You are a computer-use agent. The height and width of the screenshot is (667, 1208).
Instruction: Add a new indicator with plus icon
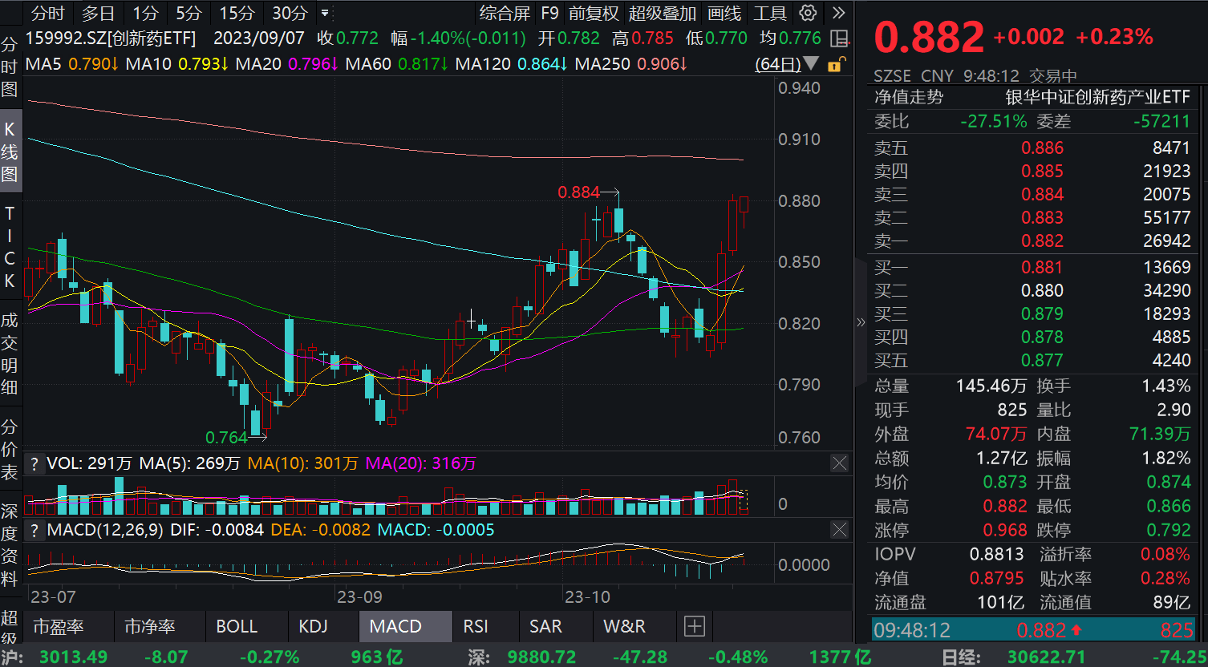coord(695,627)
